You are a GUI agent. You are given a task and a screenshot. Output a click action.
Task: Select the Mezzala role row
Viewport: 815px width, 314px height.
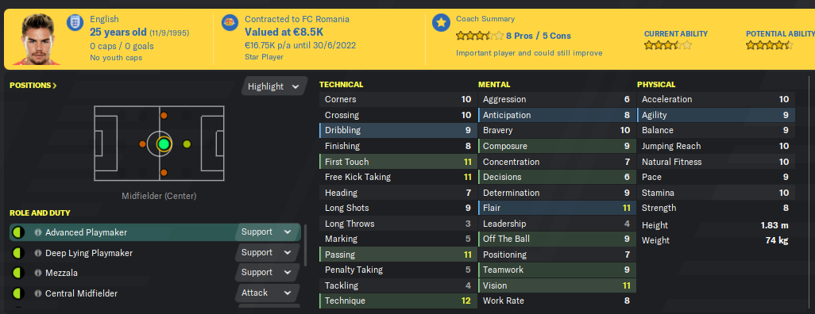155,273
